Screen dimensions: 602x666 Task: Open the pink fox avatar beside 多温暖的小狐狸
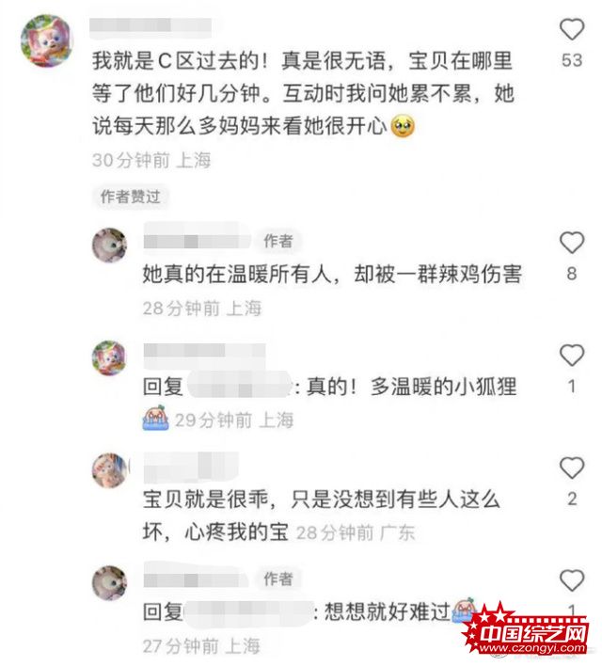click(x=110, y=357)
